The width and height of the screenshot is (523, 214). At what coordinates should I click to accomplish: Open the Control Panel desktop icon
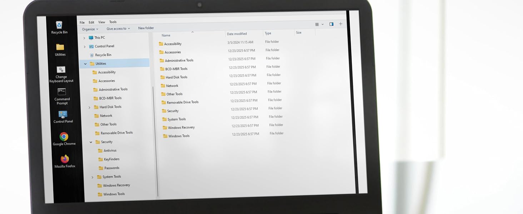pos(63,117)
